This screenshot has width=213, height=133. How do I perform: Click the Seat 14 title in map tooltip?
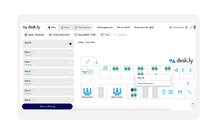click(x=141, y=78)
